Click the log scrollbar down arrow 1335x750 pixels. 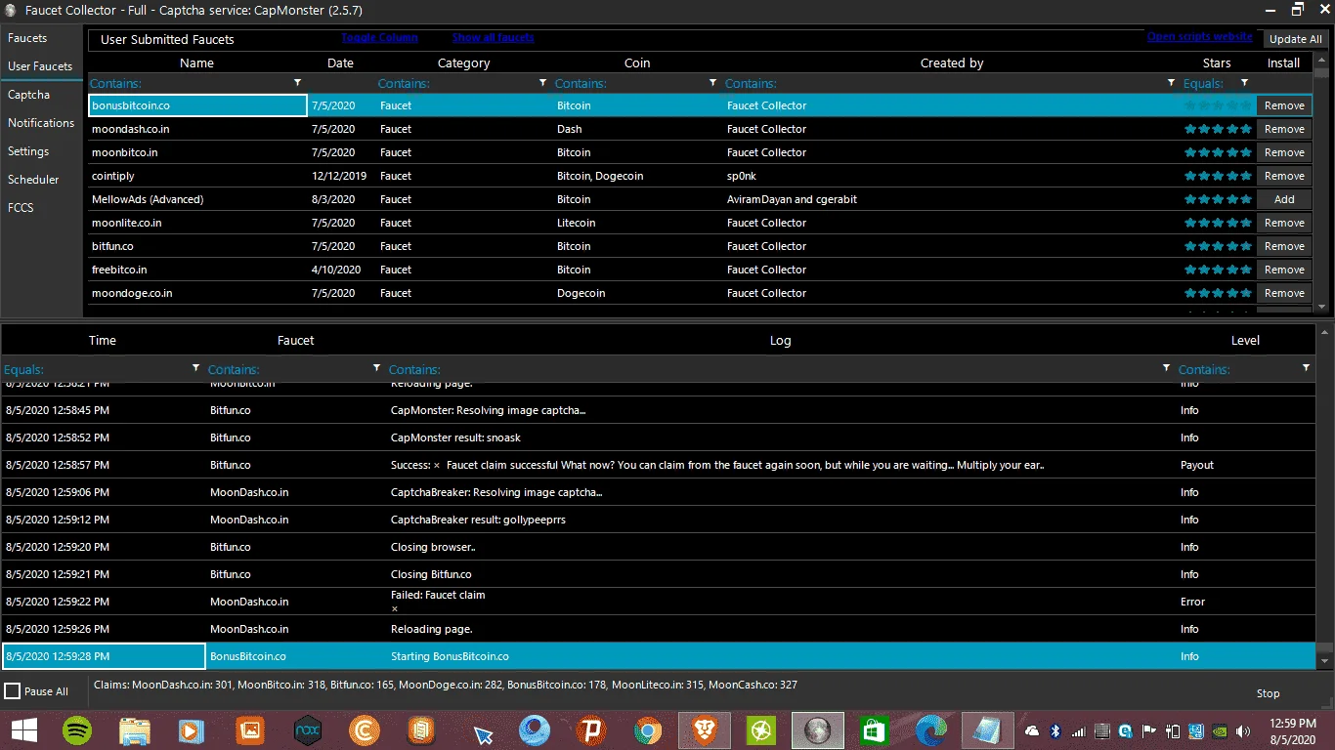(x=1325, y=661)
